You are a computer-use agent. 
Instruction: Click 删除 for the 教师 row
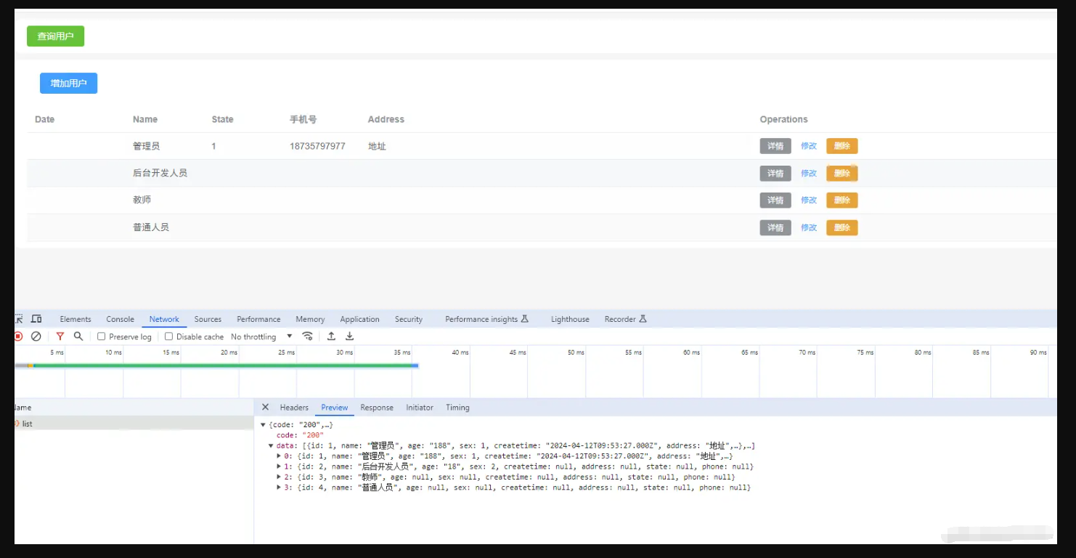[842, 201]
